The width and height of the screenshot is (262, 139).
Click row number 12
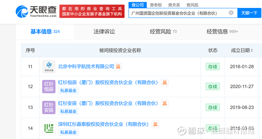(30, 87)
